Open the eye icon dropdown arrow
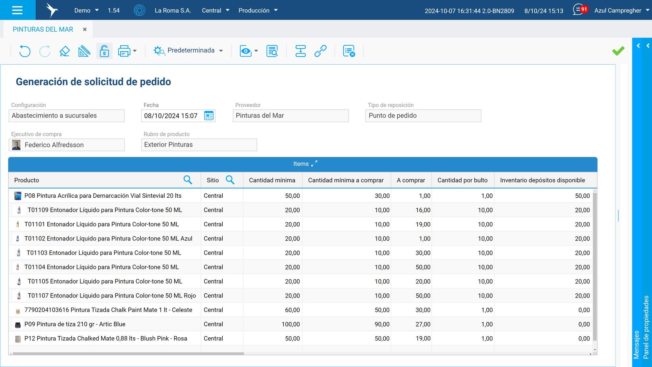This screenshot has height=367, width=652. [x=256, y=51]
